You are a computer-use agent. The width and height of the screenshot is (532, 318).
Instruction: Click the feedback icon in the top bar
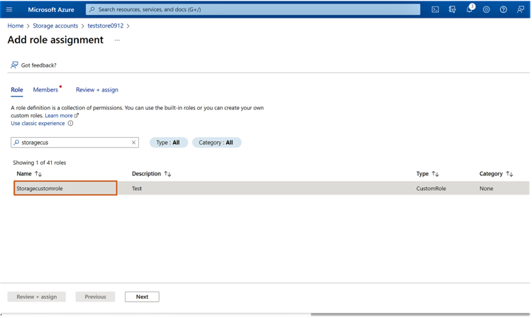[521, 10]
